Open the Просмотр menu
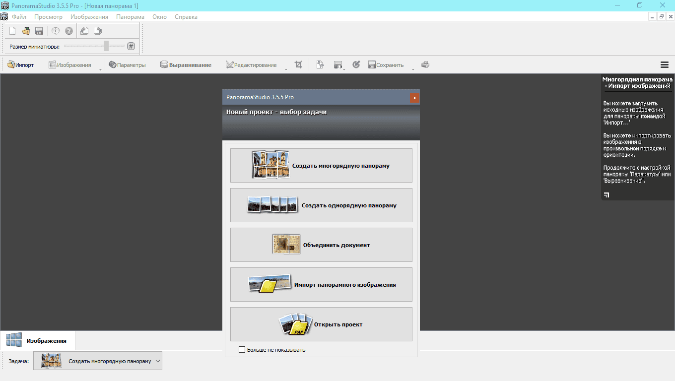 pos(48,17)
